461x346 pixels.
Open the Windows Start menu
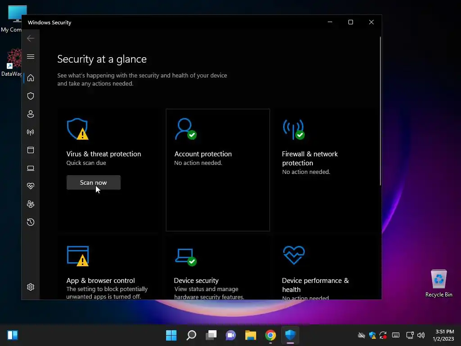point(171,335)
